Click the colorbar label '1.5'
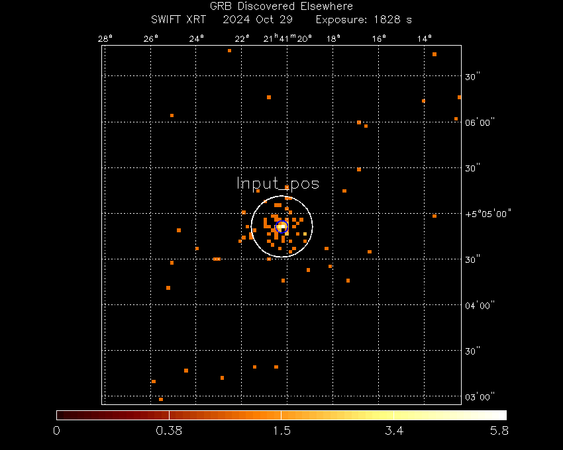563x450 pixels. coord(282,431)
